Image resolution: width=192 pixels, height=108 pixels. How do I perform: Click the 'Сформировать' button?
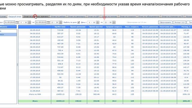point(165,22)
